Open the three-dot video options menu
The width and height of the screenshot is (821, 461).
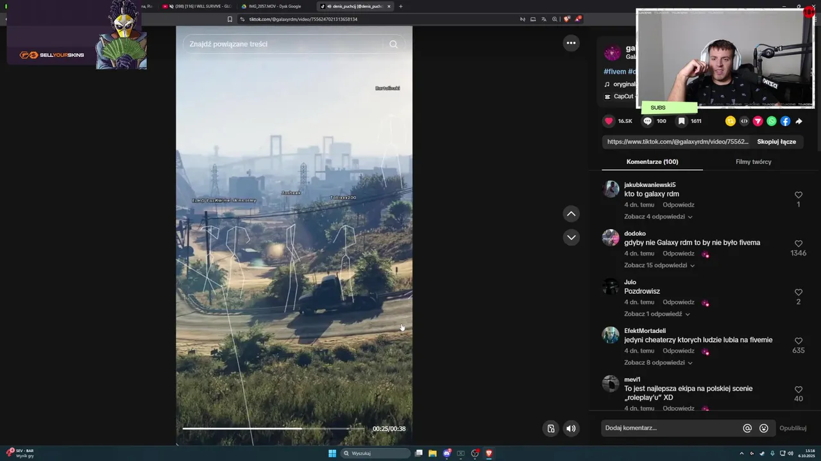571,43
